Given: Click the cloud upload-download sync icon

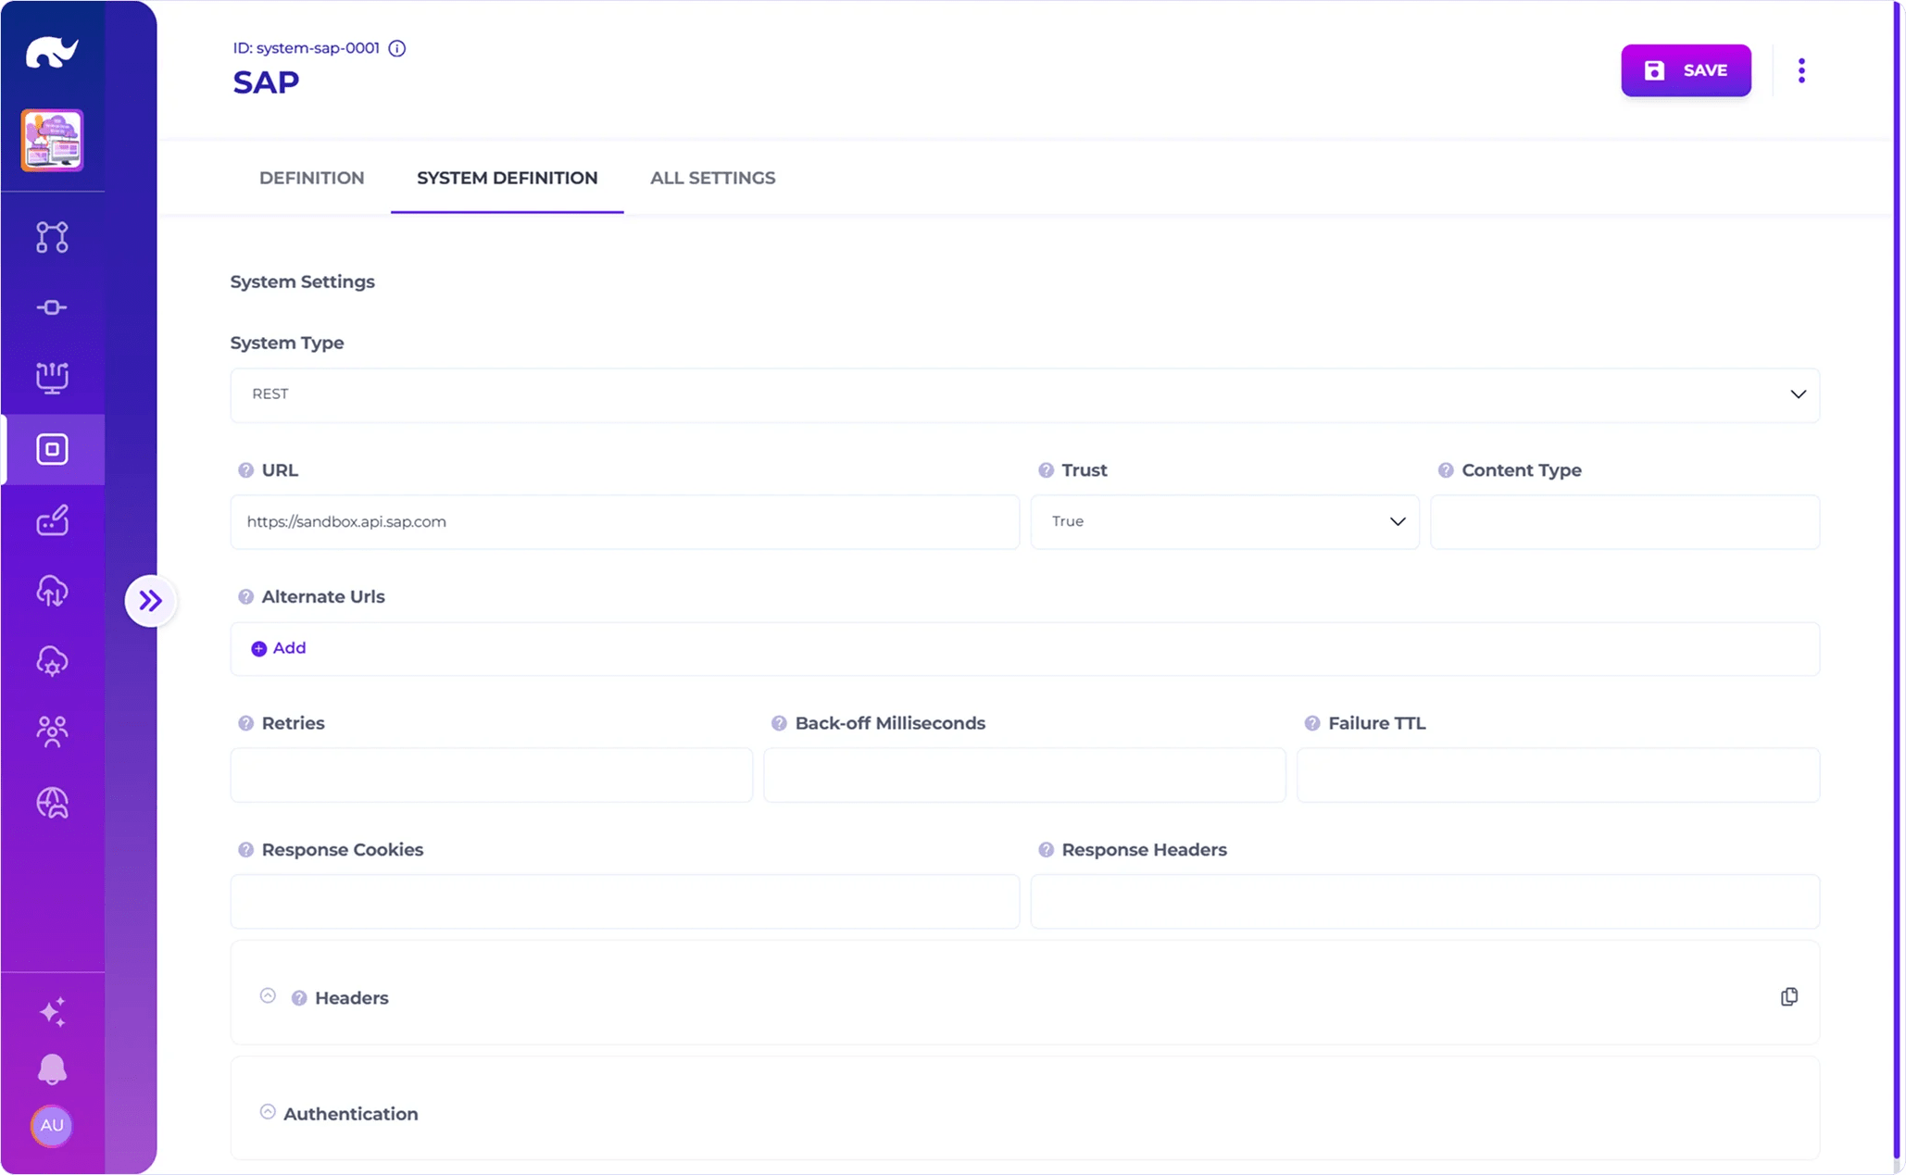Looking at the screenshot, I should (x=52, y=592).
